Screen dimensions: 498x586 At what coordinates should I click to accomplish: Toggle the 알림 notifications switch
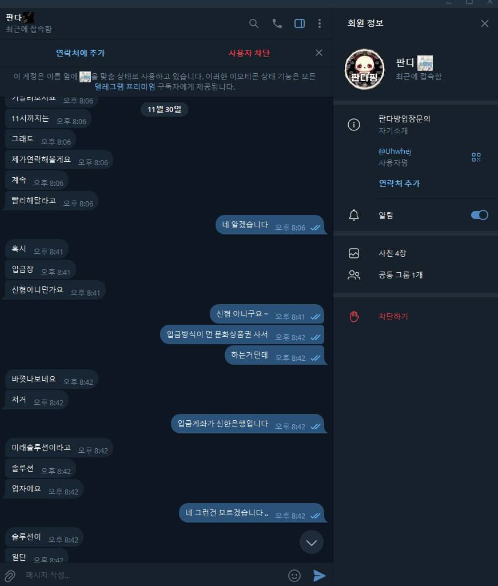coord(479,215)
